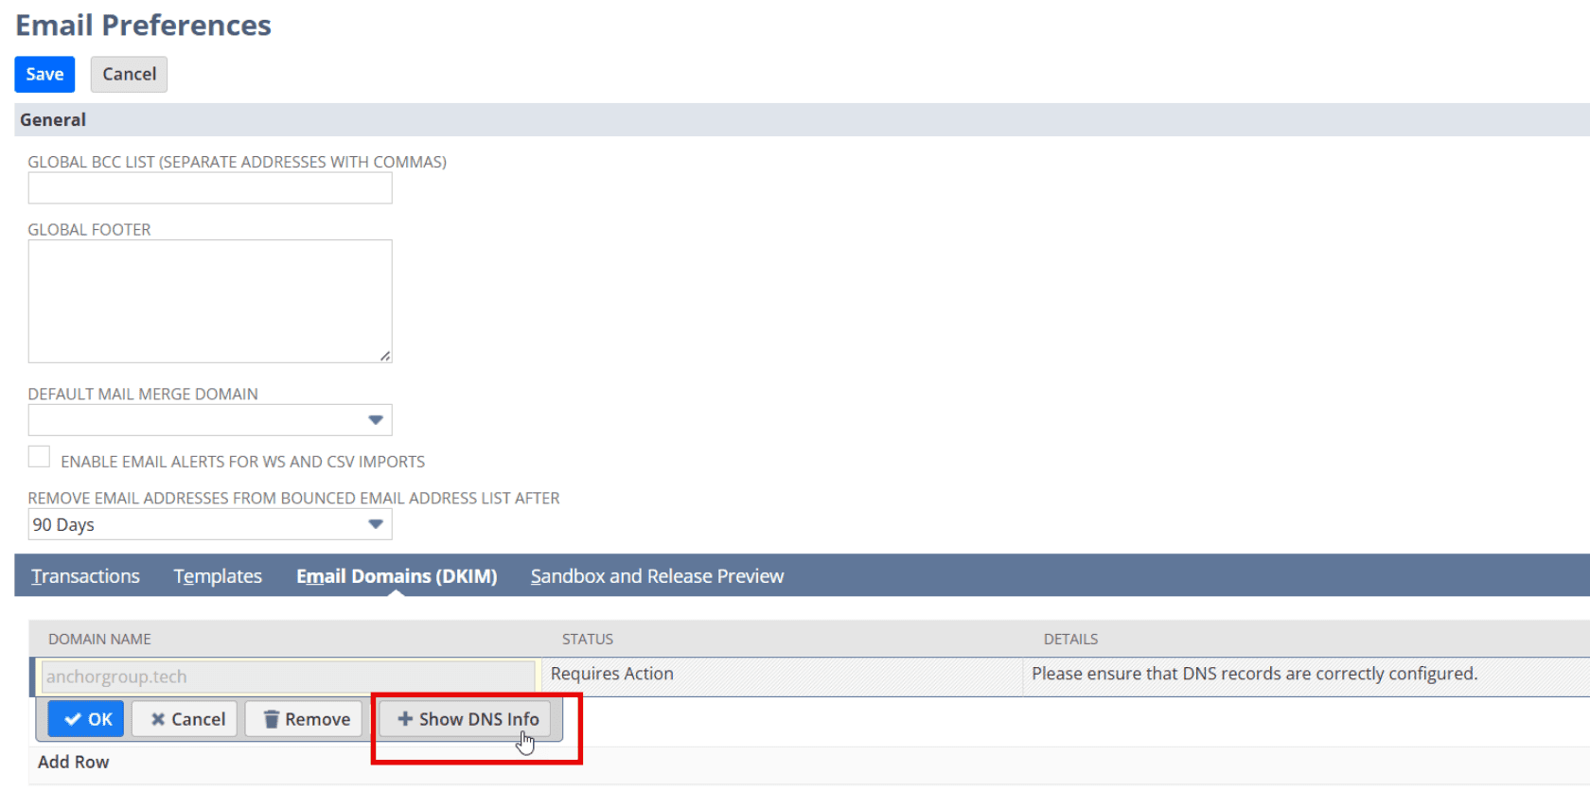Screen dimensions: 1590x791
Task: Click the DNS records details message
Action: point(1254,674)
